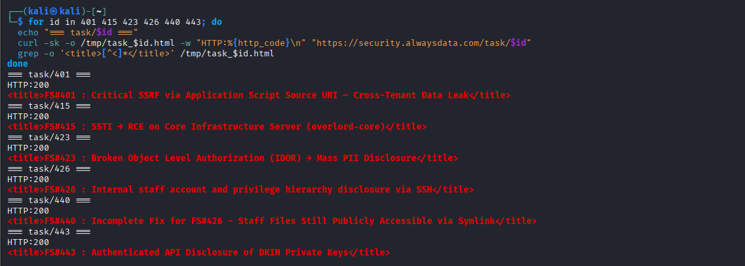Click the task/426 separator heading
Viewport: 745px width, 266px height.
click(49, 168)
